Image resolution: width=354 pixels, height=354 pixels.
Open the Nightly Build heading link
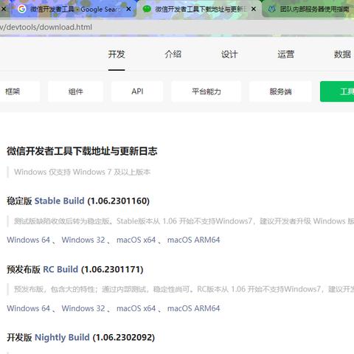click(62, 337)
